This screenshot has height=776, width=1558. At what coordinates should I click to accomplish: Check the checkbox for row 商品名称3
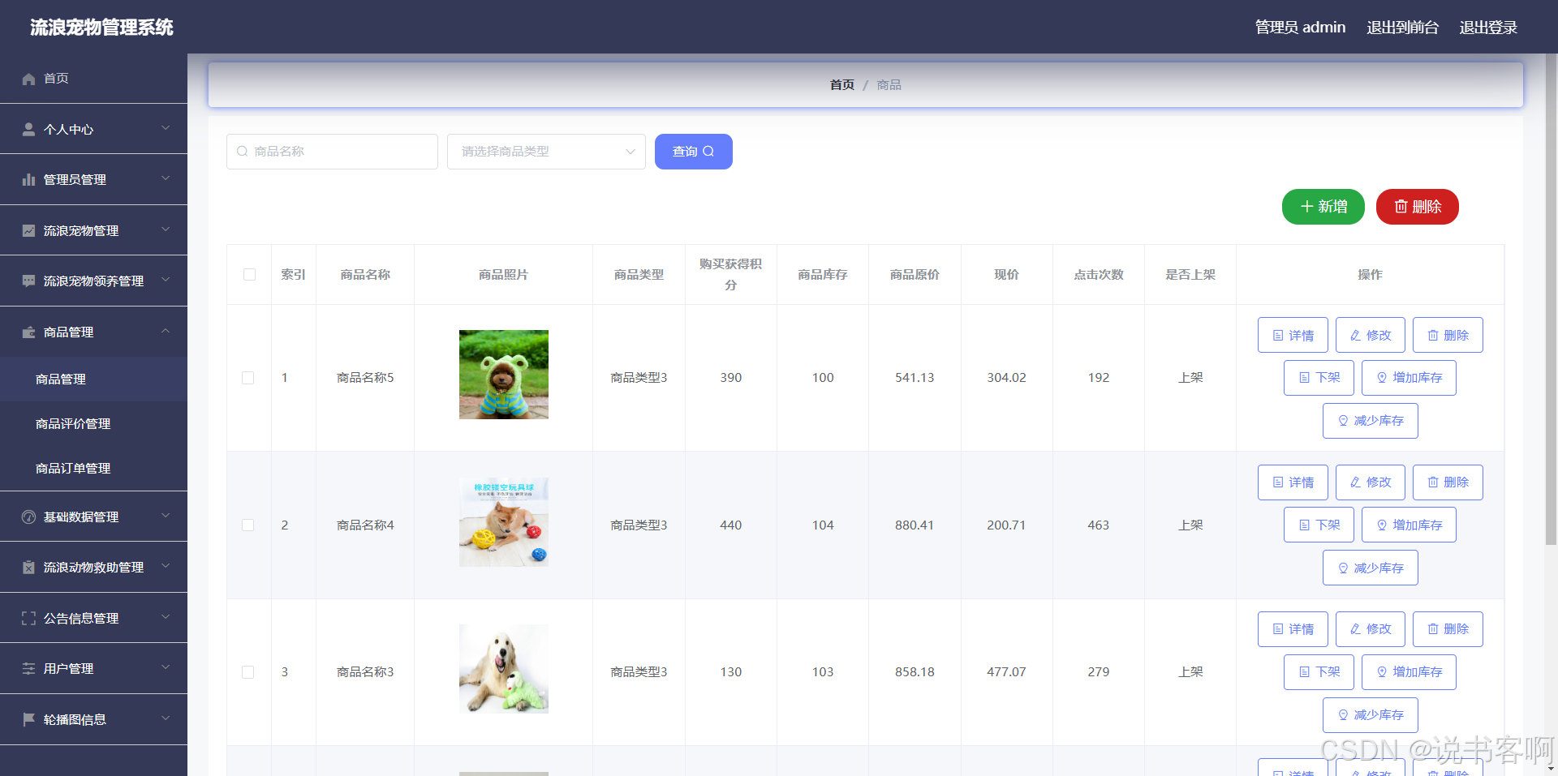[x=248, y=672]
